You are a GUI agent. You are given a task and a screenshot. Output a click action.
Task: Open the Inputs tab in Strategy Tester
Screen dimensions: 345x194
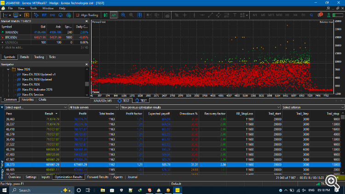[x=46, y=177]
